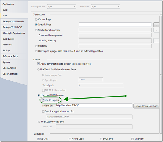The width and height of the screenshot is (163, 142).
Task: Open the Platform dropdown
Action: [105, 6]
